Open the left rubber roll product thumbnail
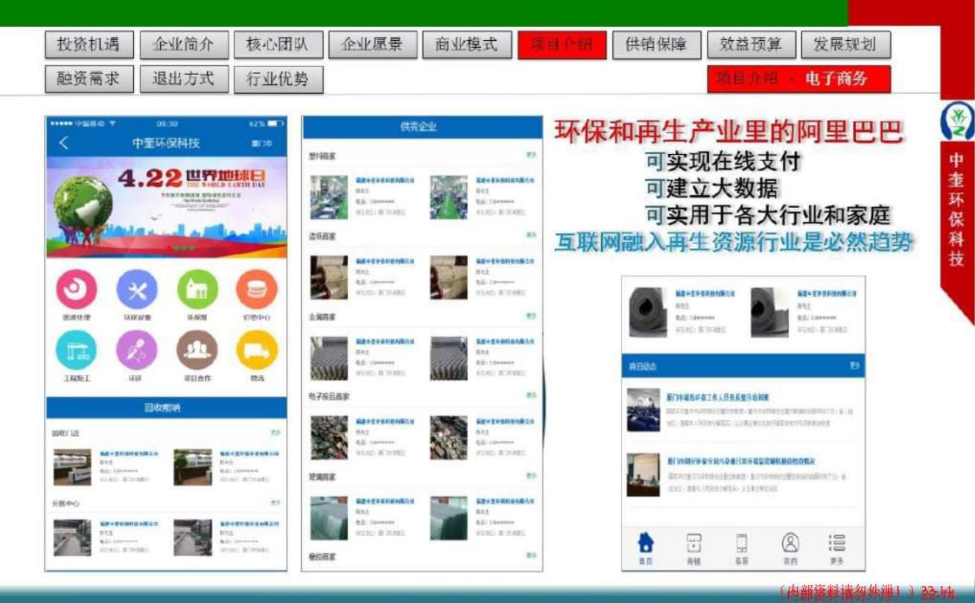Viewport: 975px width, 603px height. point(648,313)
